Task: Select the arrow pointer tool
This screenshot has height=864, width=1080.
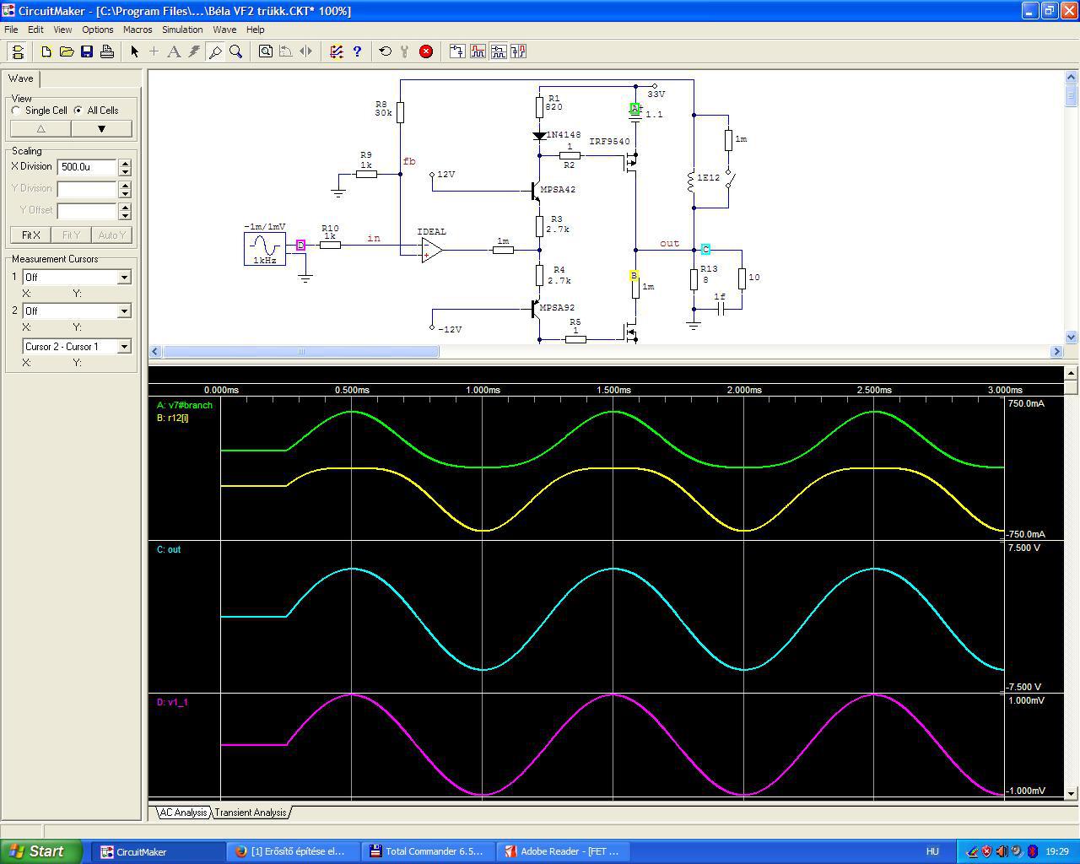Action: [x=134, y=51]
